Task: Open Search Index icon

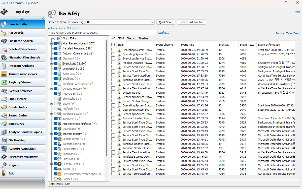Action: coord(4,115)
